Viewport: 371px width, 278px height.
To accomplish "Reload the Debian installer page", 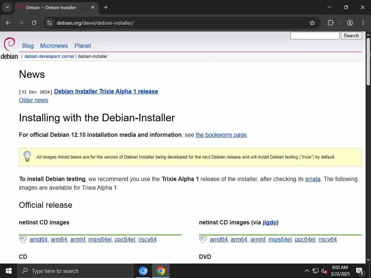I will (x=34, y=23).
